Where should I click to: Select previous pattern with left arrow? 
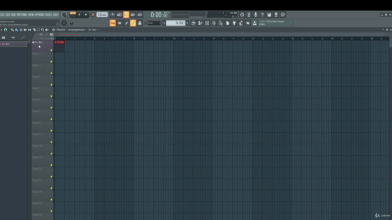coord(164,23)
